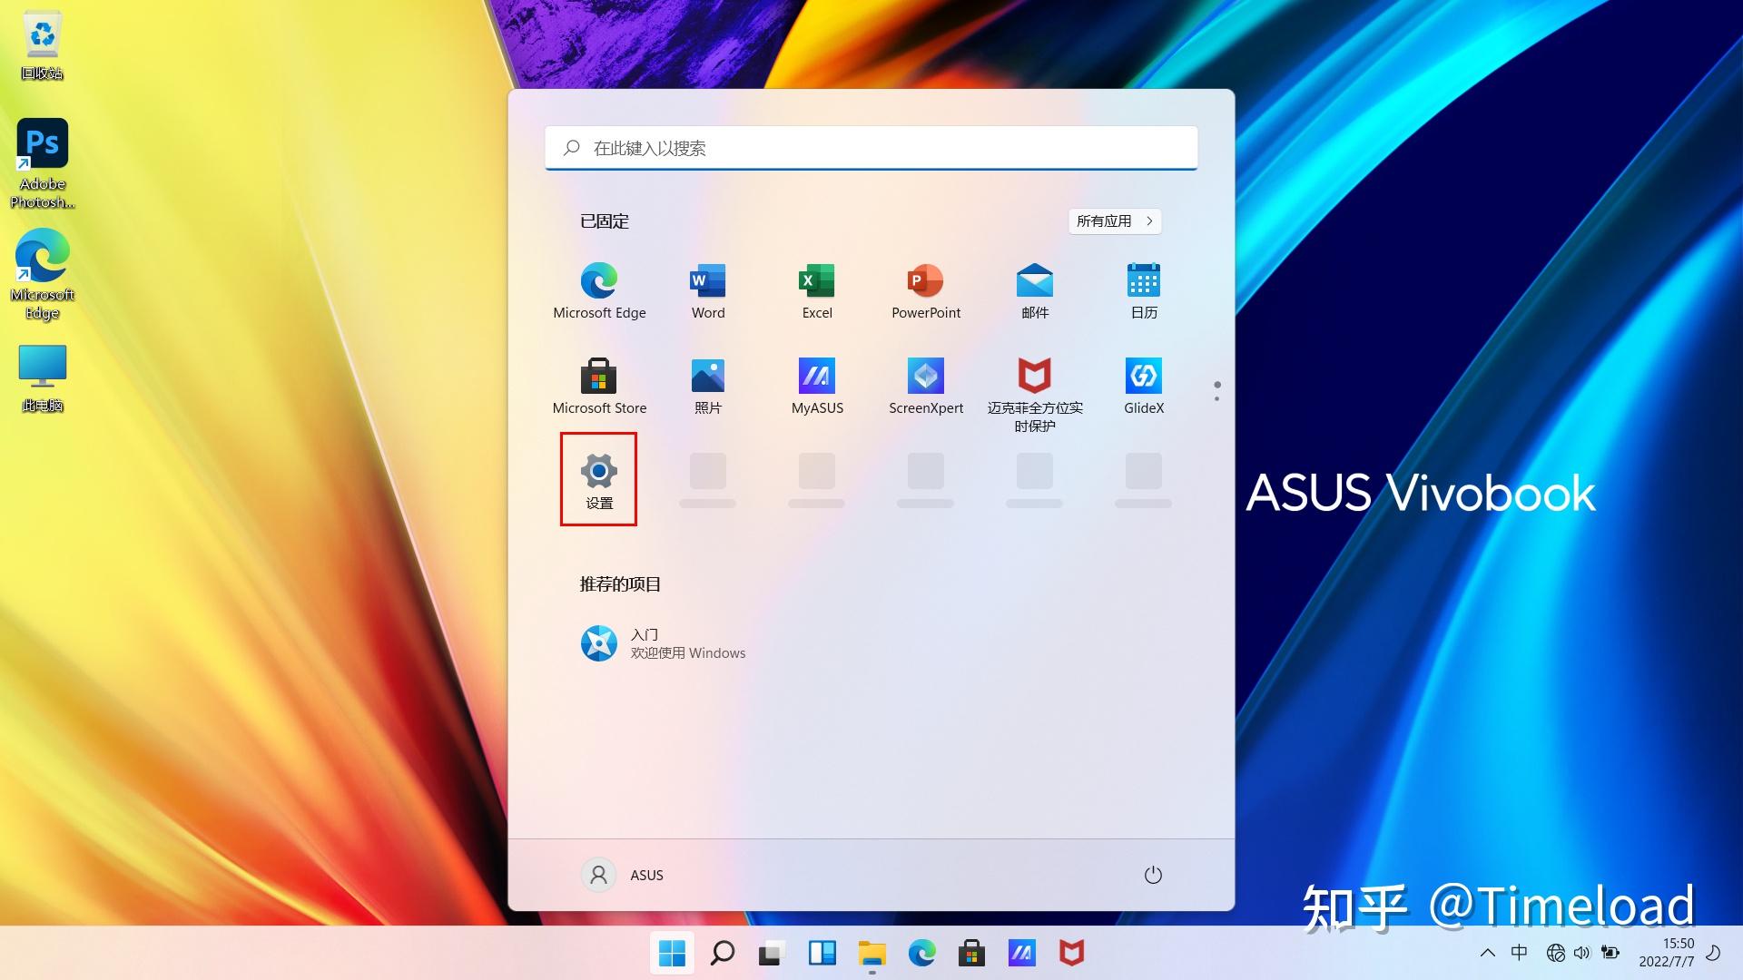Screen dimensions: 1743x980
Task: Open network status tray icon
Action: pos(1555,953)
